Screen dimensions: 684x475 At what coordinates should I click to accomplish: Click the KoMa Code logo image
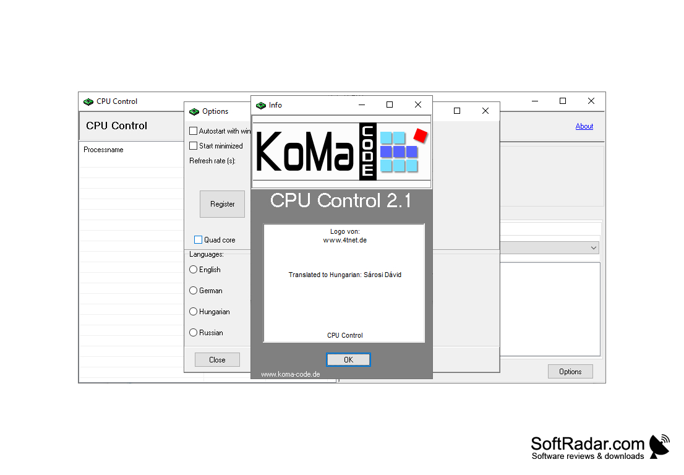click(x=341, y=152)
